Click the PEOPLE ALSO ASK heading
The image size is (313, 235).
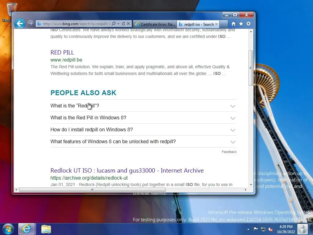click(83, 93)
